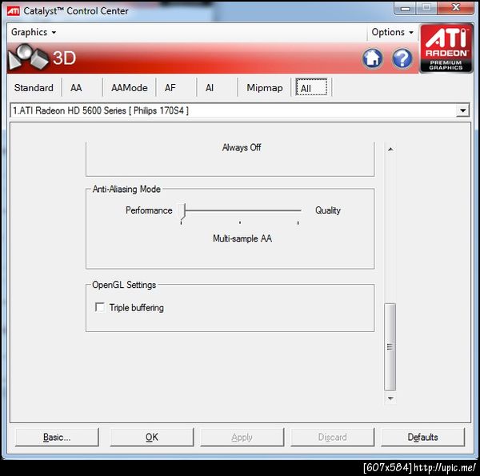Click the scroll down arrow
The height and width of the screenshot is (476, 480).
point(390,398)
